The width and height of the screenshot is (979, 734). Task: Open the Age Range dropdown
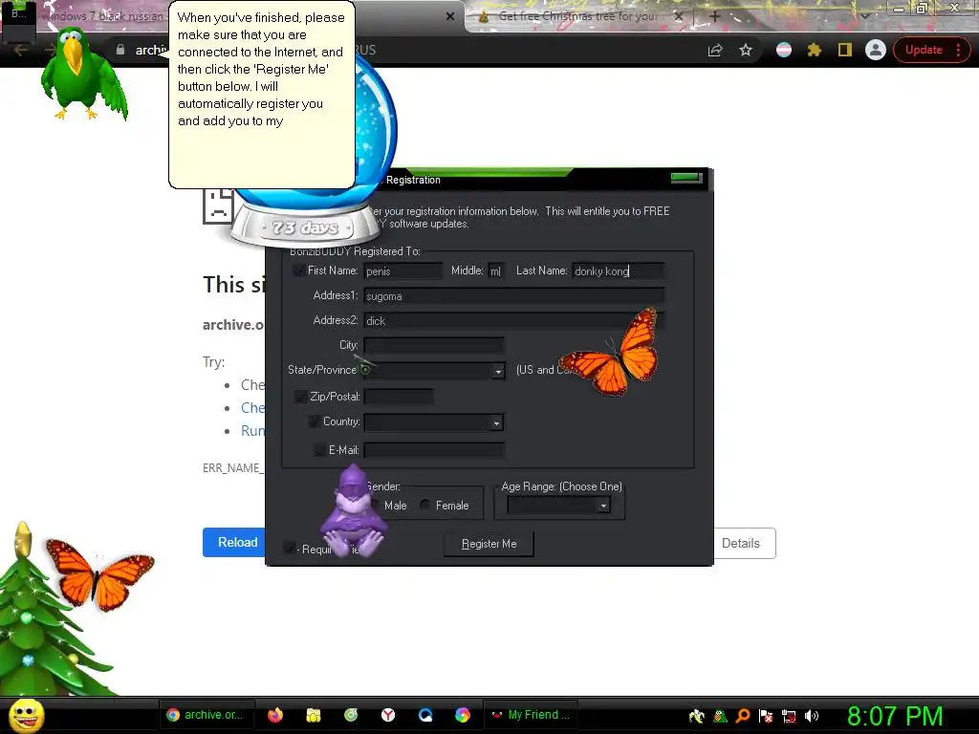pyautogui.click(x=603, y=506)
